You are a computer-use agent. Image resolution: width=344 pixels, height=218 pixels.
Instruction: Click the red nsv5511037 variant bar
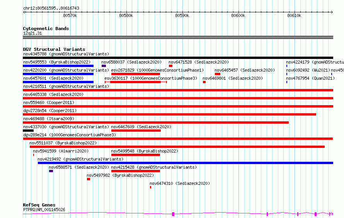[177, 147]
